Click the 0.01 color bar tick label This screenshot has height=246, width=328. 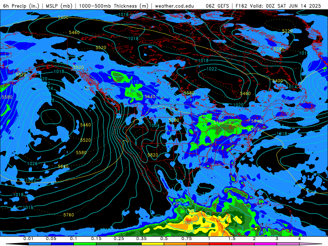[x=28, y=239]
